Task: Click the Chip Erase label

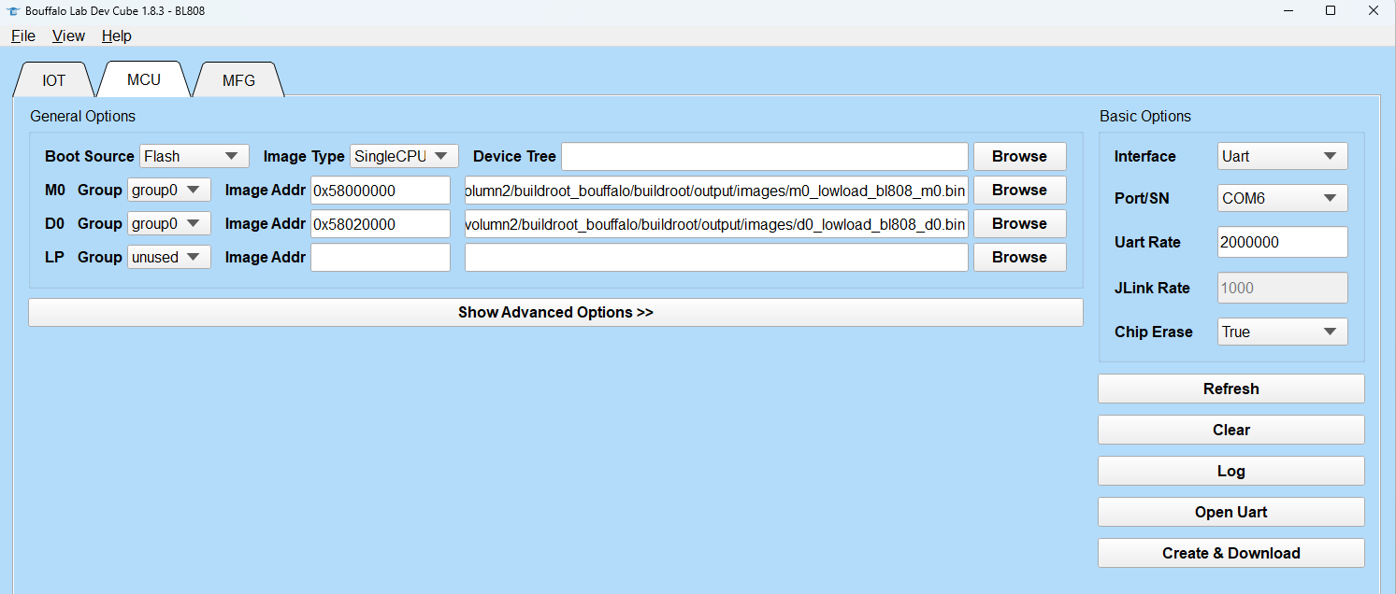Action: click(x=1154, y=332)
